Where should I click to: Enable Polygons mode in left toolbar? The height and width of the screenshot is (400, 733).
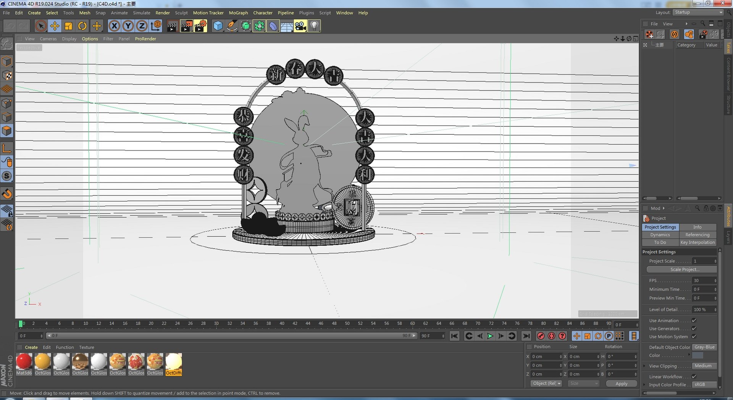[x=7, y=131]
